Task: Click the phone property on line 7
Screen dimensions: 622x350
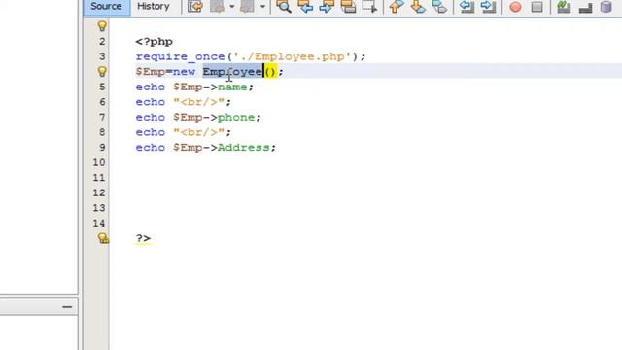Action: coord(236,118)
